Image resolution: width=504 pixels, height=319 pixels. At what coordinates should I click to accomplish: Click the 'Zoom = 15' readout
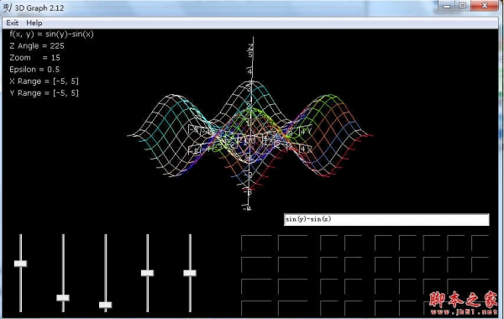(34, 58)
